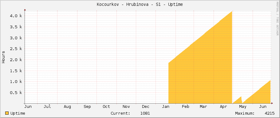Screen dimensions: 280x118
Task: Click the 0.5 k axis value
Action: click(16, 93)
